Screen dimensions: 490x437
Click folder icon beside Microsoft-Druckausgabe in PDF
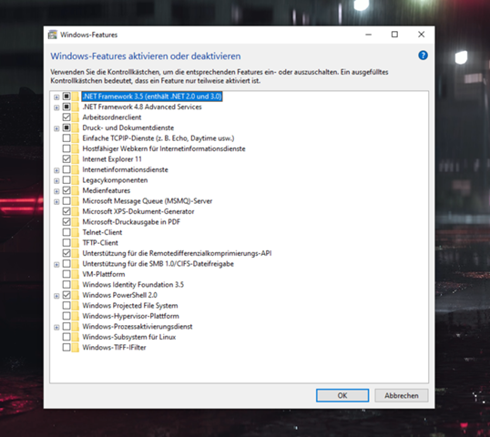[76, 222]
